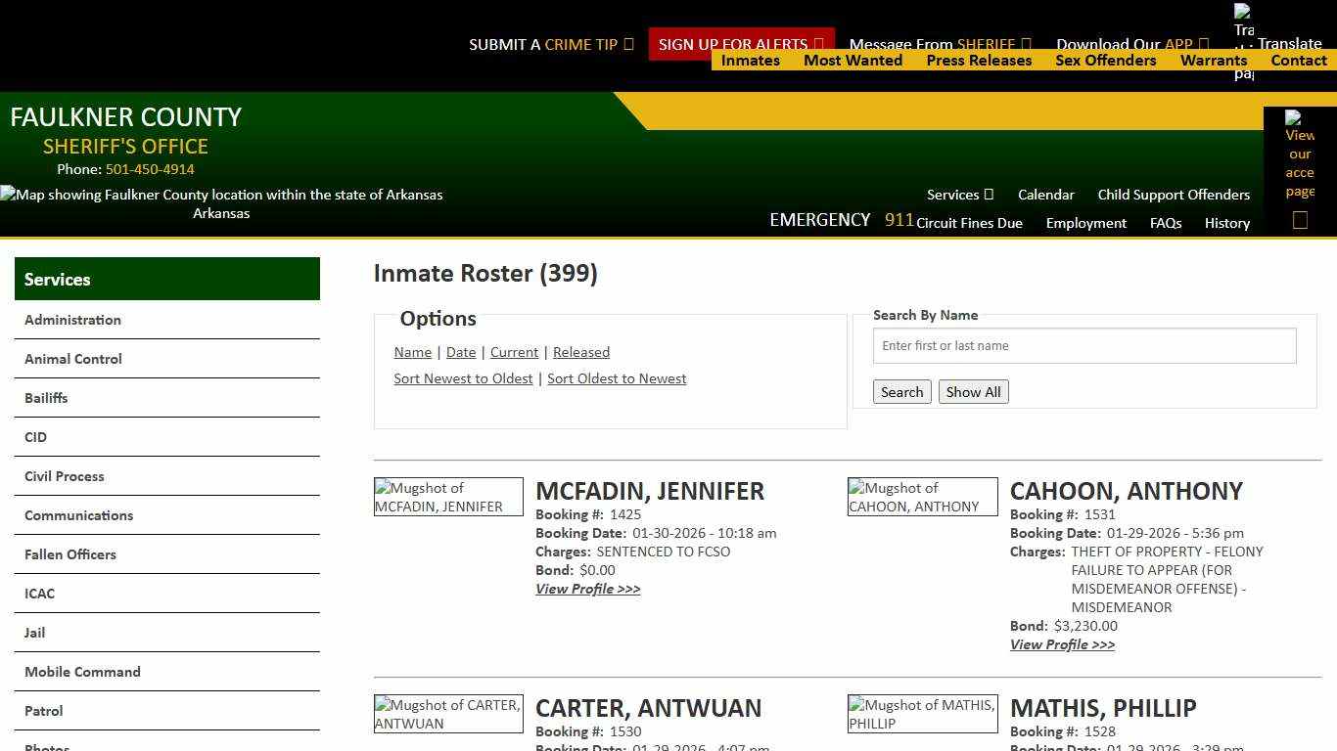
Task: Sort roster Newest to Oldest
Action: pyautogui.click(x=463, y=378)
